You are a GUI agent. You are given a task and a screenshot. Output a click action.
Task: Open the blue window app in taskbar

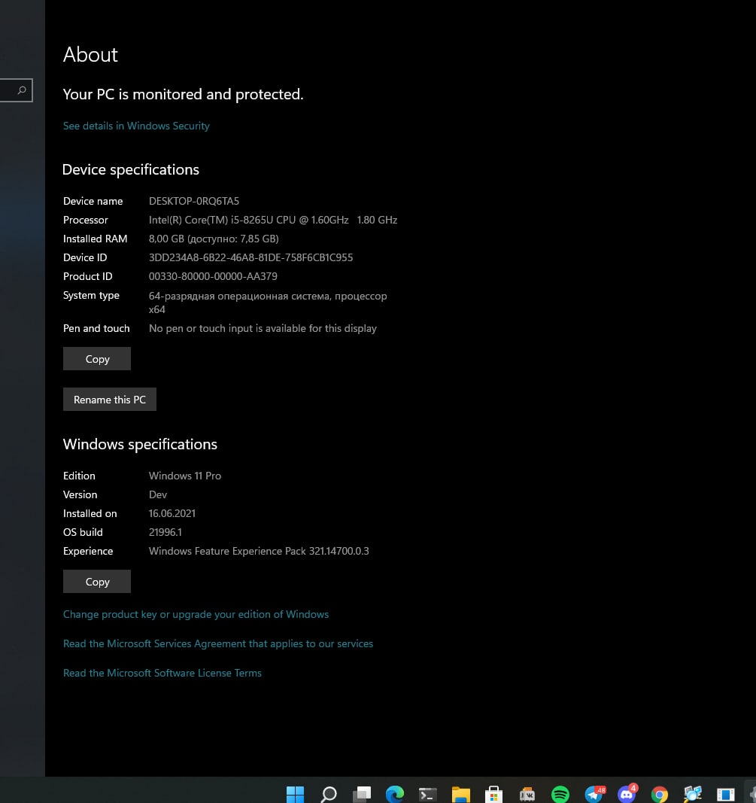[x=726, y=794]
